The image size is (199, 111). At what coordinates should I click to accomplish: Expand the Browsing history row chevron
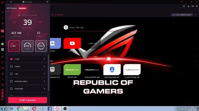[44, 81]
